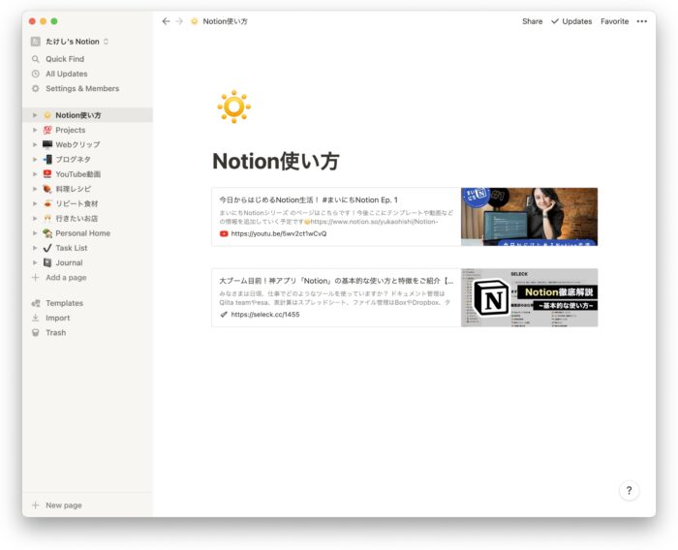
Task: Click the forward navigation arrow
Action: click(x=178, y=21)
